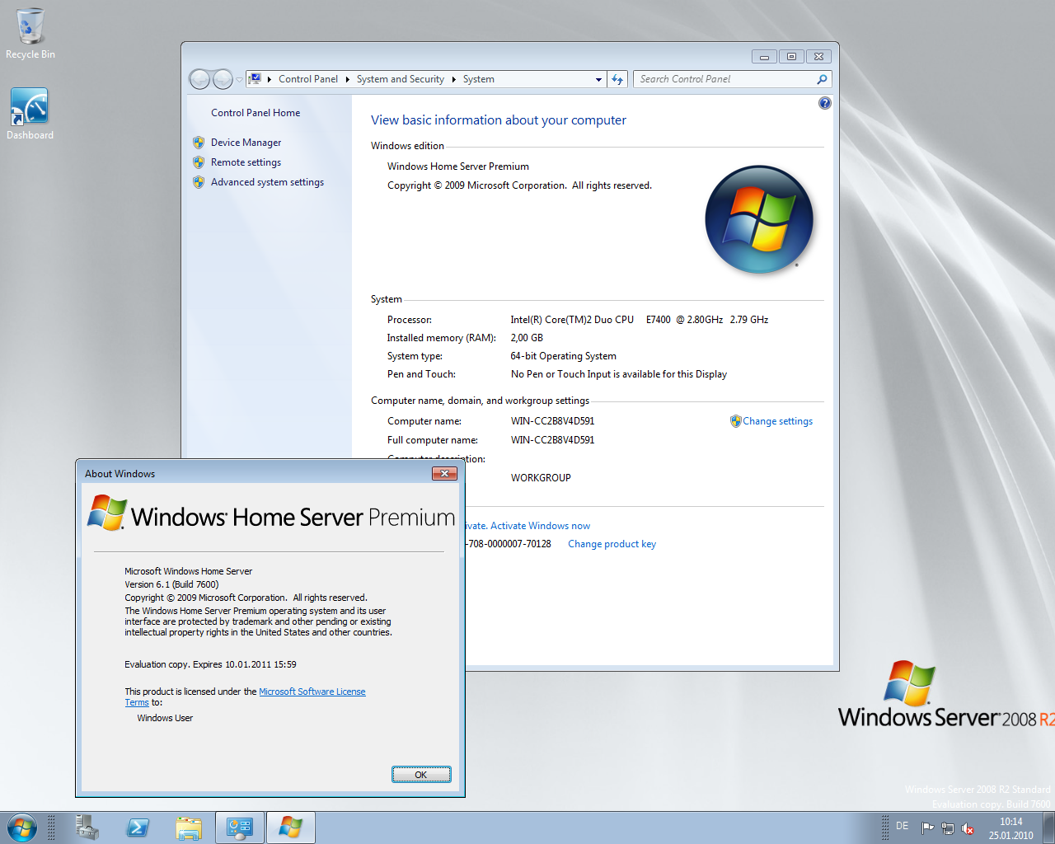Select the 2,00 GB memory value
This screenshot has width=1055, height=844.
pyautogui.click(x=527, y=338)
